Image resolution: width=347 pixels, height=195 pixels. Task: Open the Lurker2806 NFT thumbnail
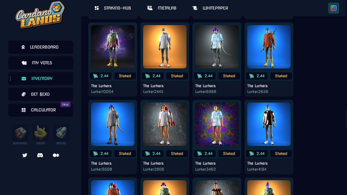tap(165, 124)
